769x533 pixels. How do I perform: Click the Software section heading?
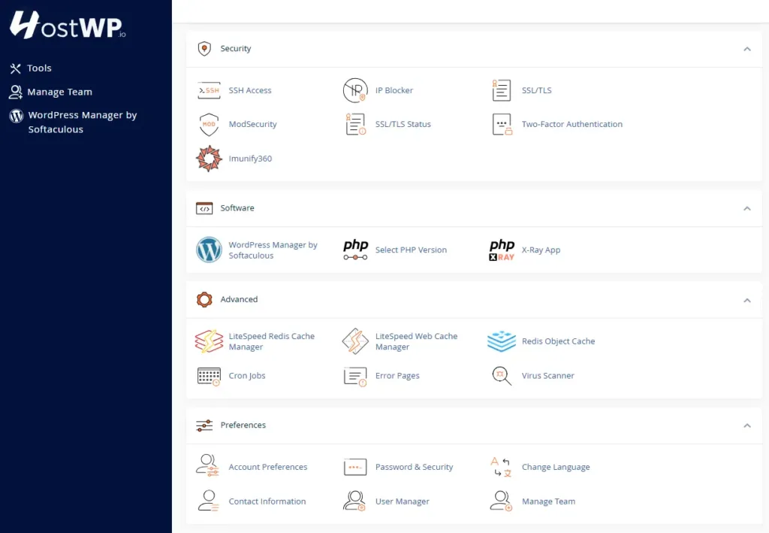(237, 208)
